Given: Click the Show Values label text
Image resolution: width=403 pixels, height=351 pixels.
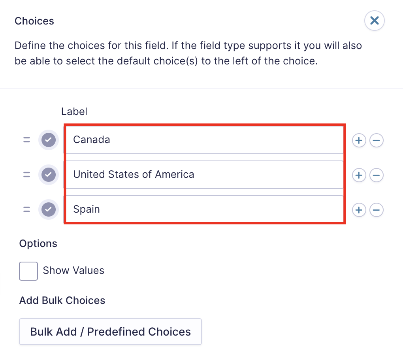Looking at the screenshot, I should 73,271.
